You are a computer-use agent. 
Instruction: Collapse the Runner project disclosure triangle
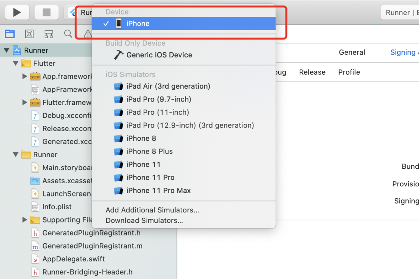coord(6,50)
